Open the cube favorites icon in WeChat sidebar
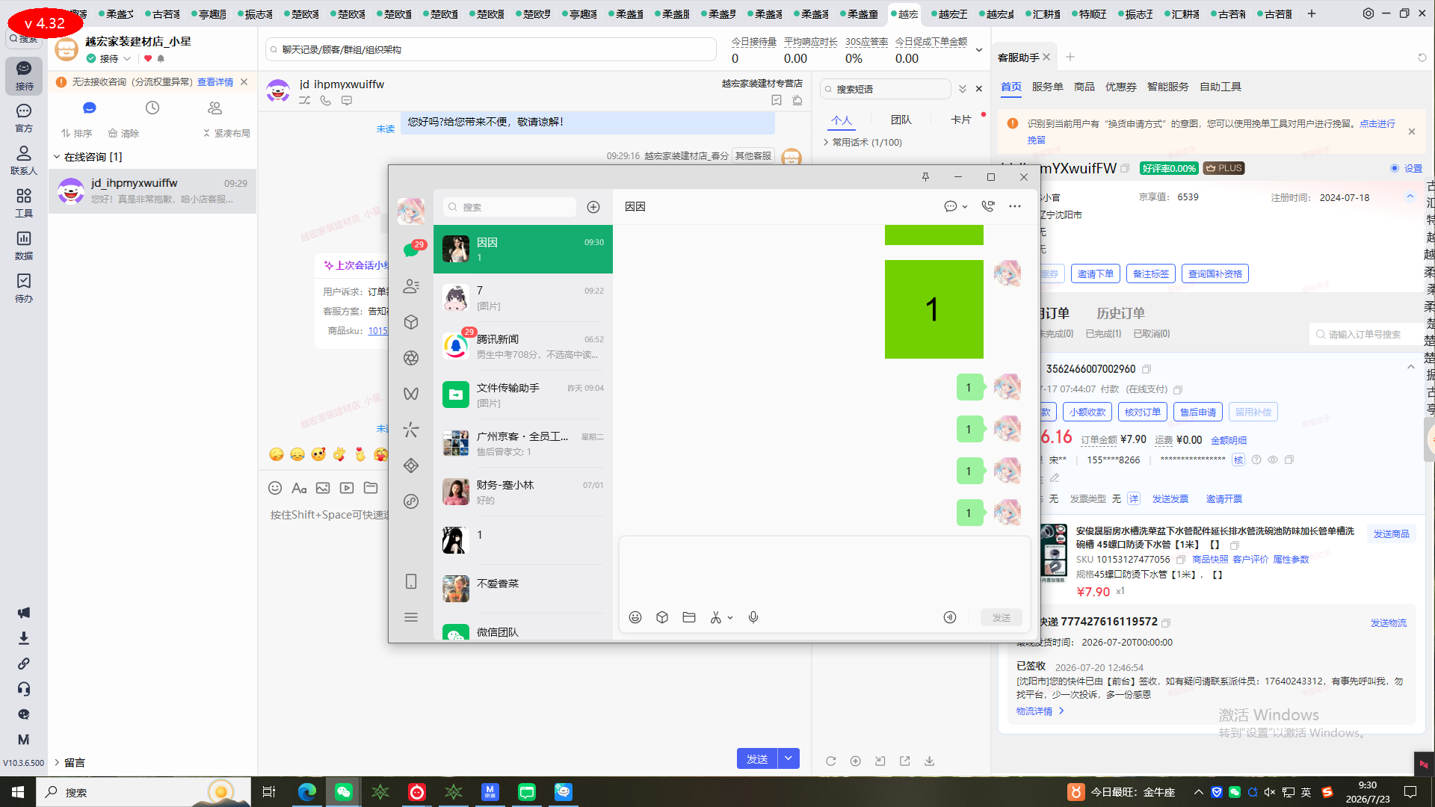Screen dimensions: 1435x807 (411, 322)
